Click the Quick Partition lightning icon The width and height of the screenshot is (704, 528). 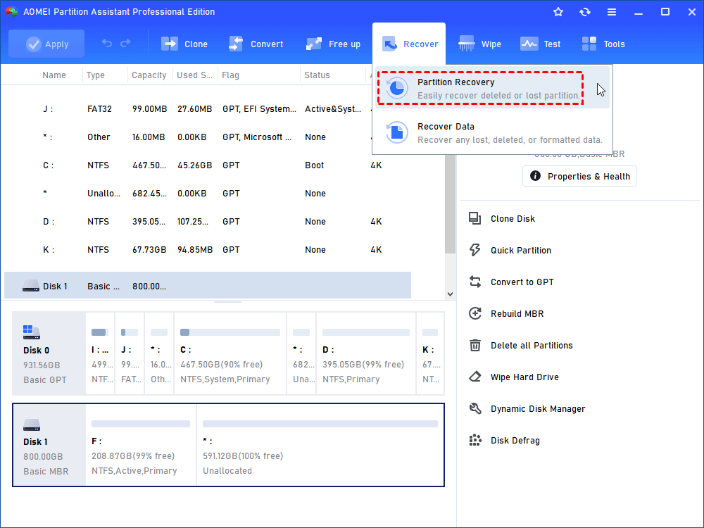474,250
